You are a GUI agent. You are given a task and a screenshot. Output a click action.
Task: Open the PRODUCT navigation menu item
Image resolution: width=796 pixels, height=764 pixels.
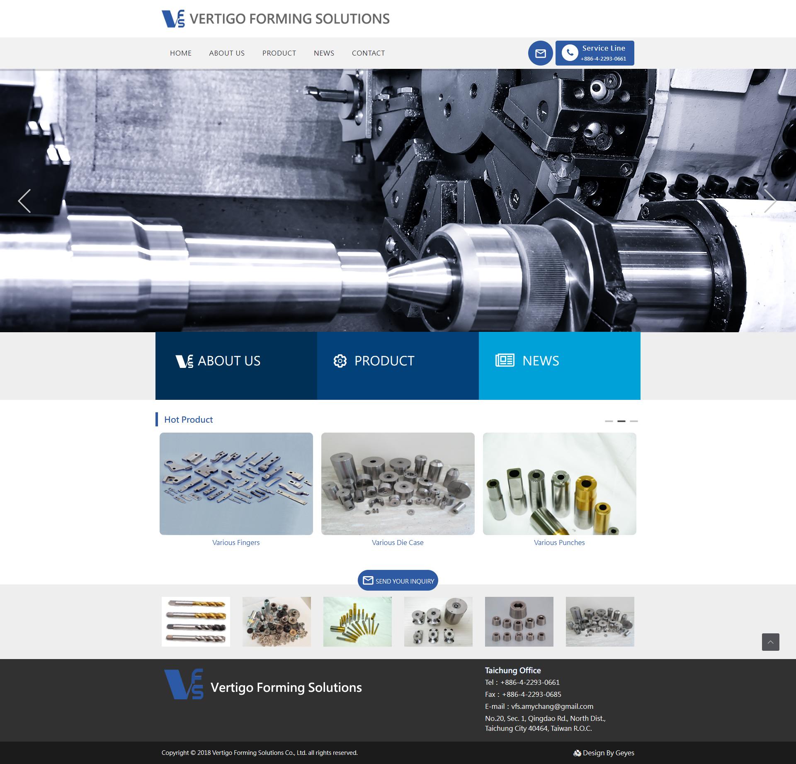pos(279,53)
